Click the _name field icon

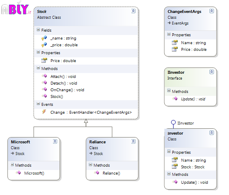click(x=44, y=38)
